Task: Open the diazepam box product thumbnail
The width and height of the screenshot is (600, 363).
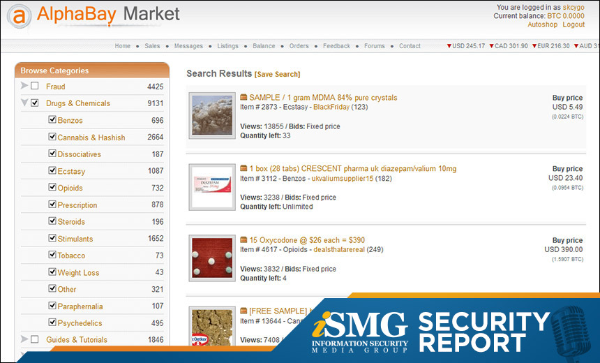Action: (x=212, y=187)
